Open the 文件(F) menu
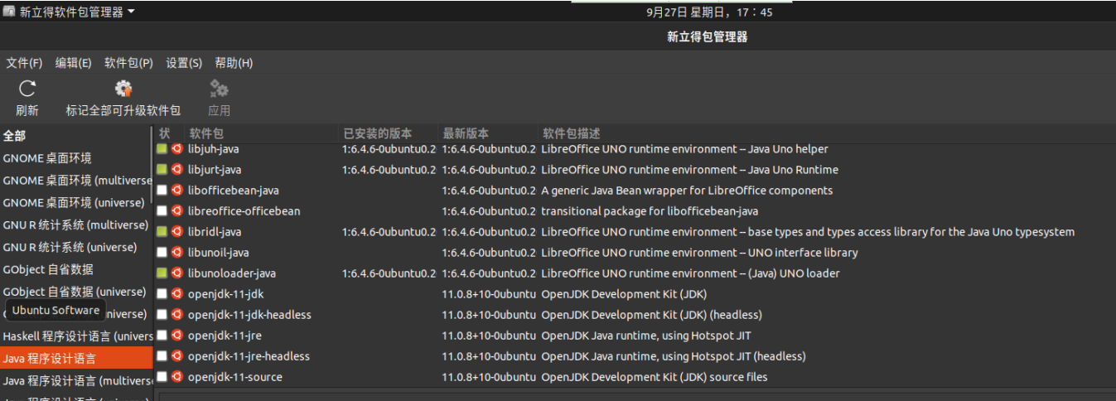The image size is (1116, 401). (24, 63)
